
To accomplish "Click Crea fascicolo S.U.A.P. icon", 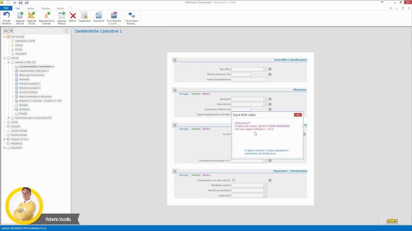I will point(114,15).
